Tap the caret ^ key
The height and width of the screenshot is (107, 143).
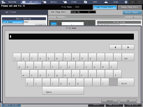pos(109,57)
